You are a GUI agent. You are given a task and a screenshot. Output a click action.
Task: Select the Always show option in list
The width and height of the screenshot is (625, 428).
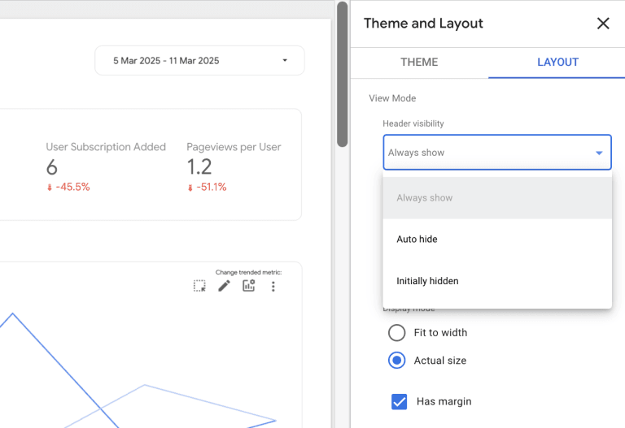[x=424, y=198]
